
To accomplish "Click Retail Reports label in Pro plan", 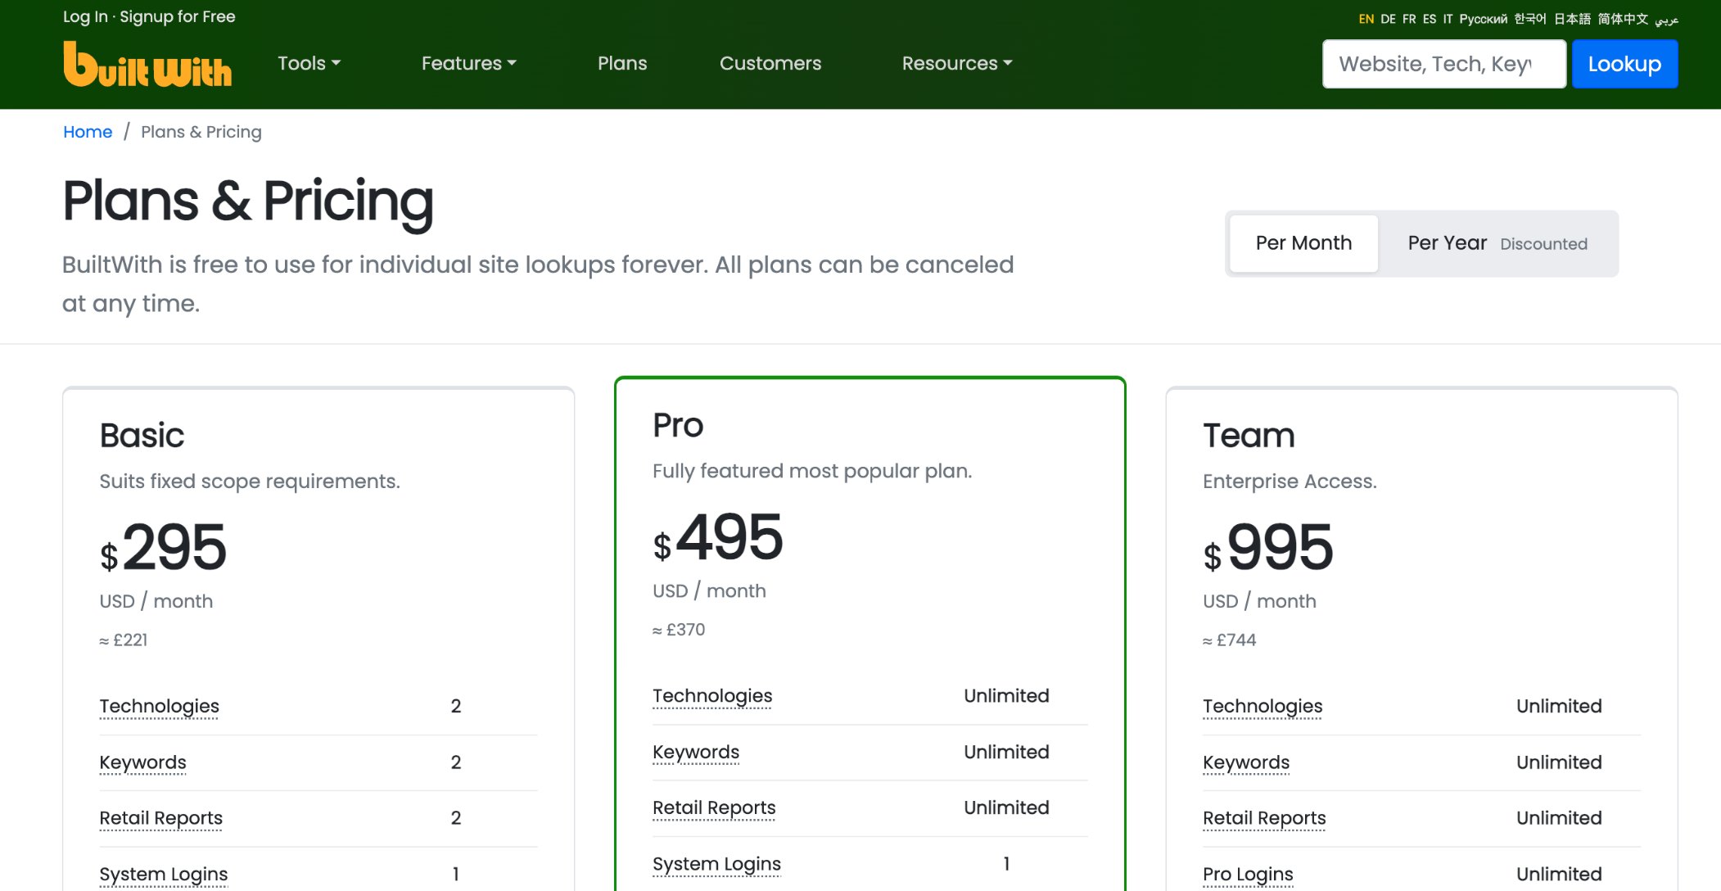I will 714,807.
